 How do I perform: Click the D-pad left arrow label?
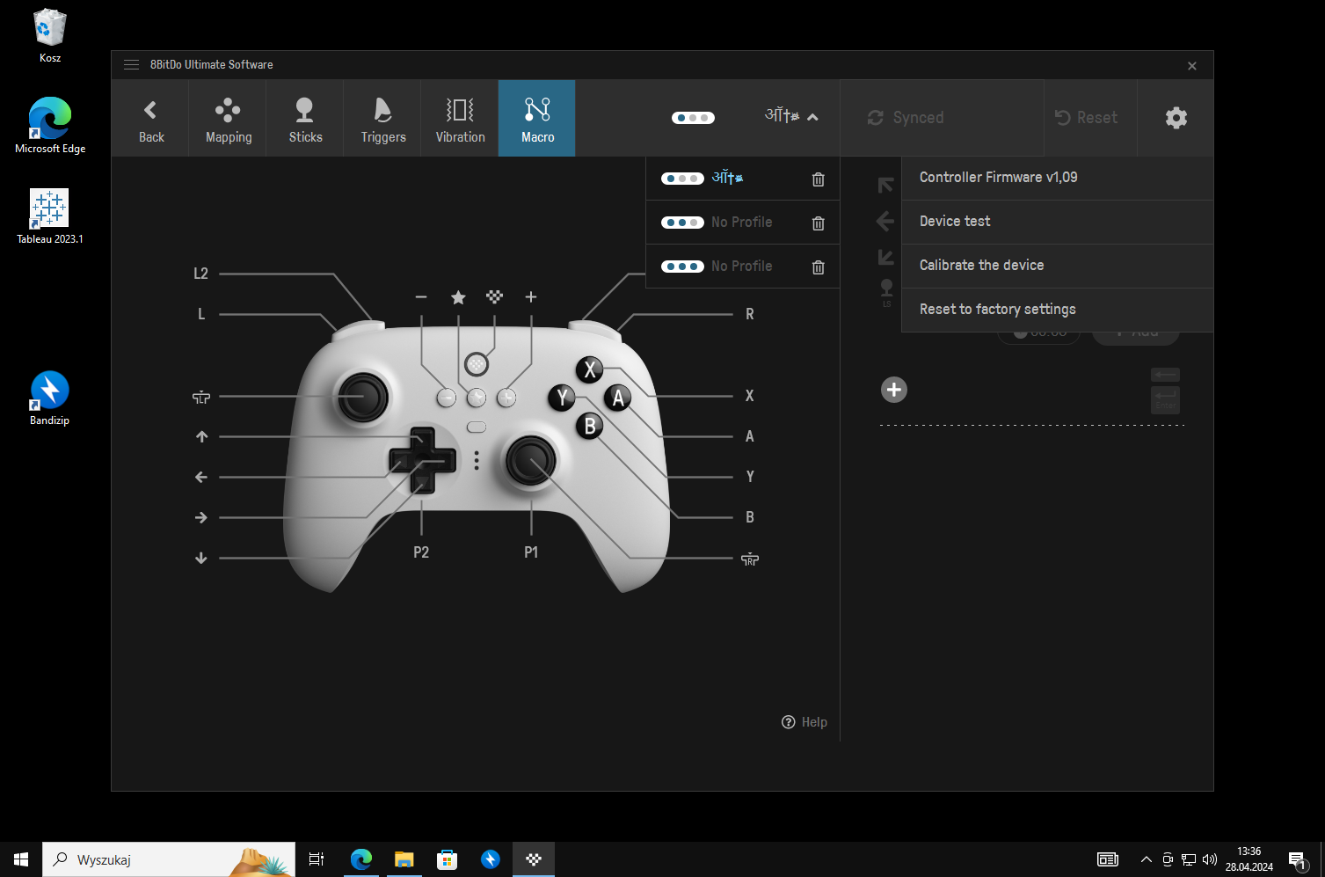click(x=201, y=477)
